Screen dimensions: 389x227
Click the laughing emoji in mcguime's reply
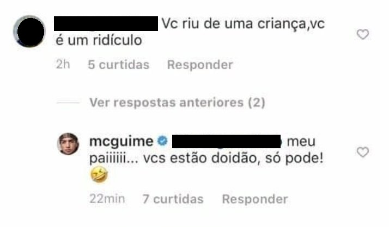pos(99,174)
